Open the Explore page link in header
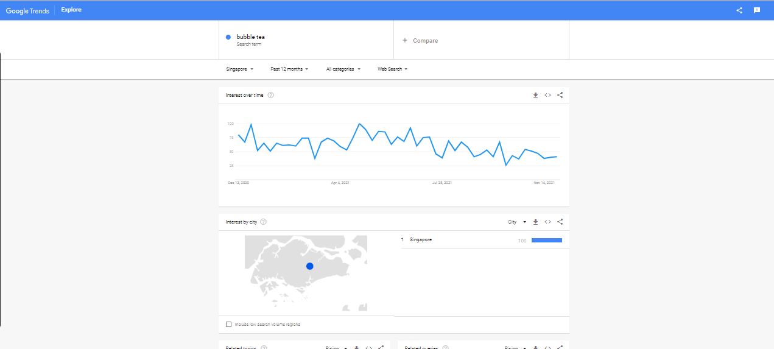 pos(71,10)
